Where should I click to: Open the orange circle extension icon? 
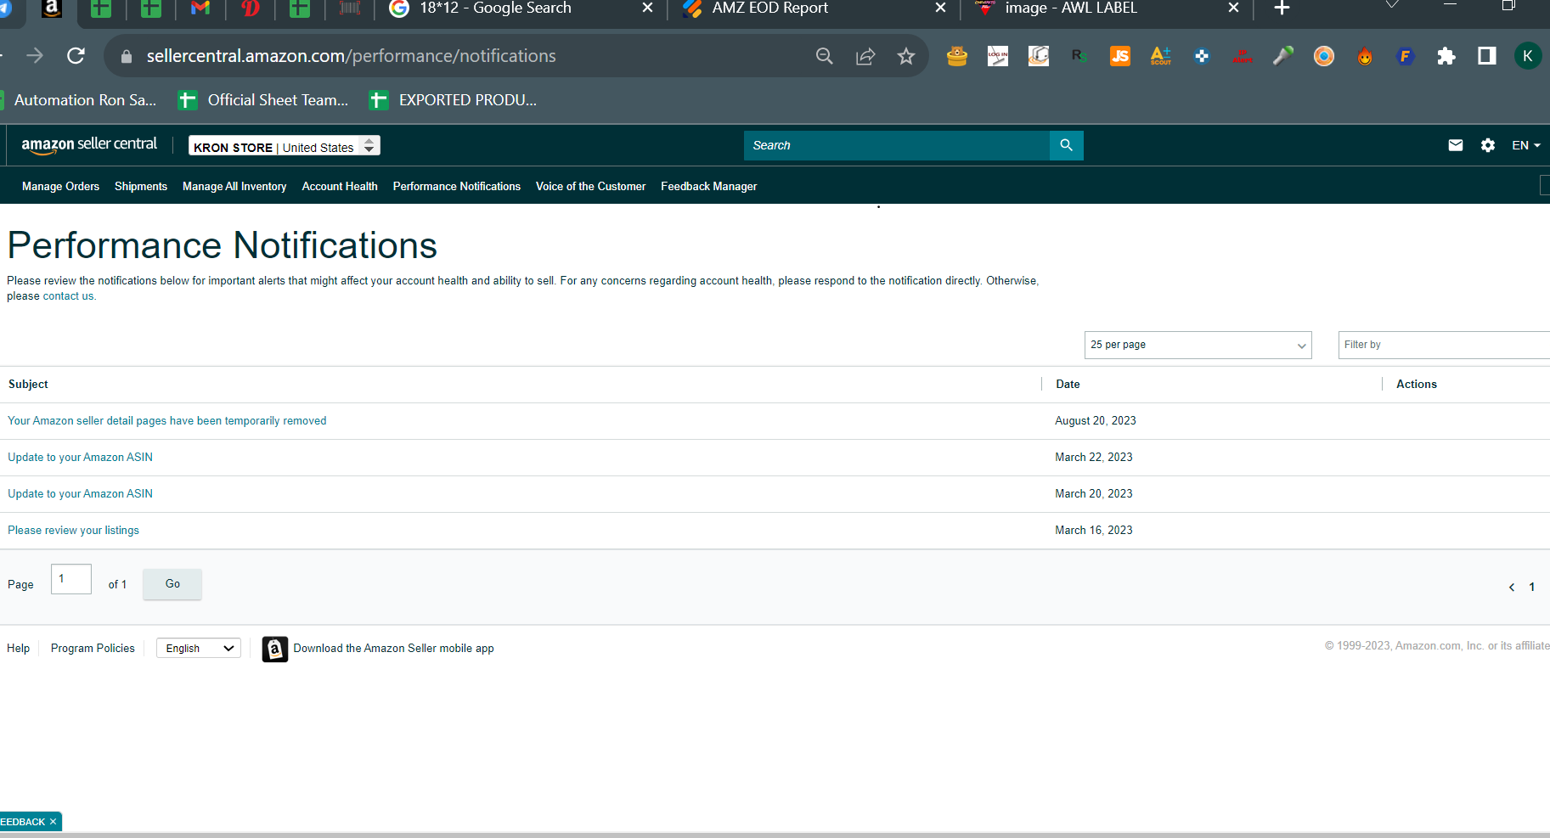pos(1324,56)
